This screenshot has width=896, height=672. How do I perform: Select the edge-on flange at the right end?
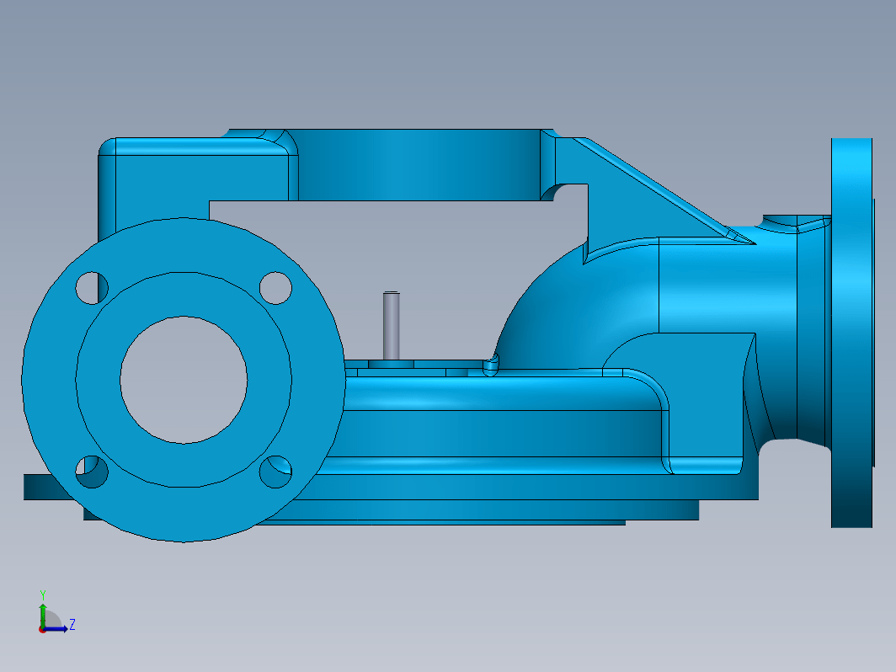tap(851, 333)
